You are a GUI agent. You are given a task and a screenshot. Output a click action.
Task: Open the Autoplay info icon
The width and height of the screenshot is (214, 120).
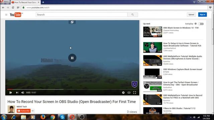(195, 24)
